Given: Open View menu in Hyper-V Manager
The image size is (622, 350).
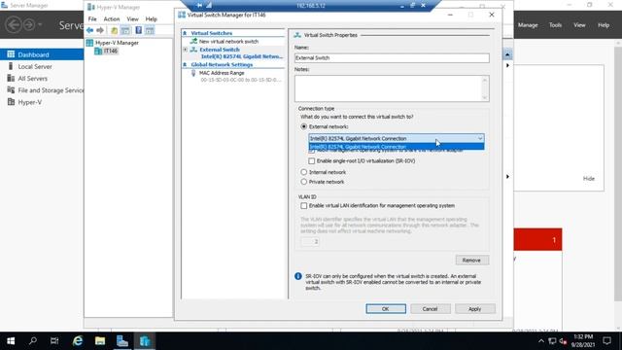Looking at the screenshot, I should (132, 19).
